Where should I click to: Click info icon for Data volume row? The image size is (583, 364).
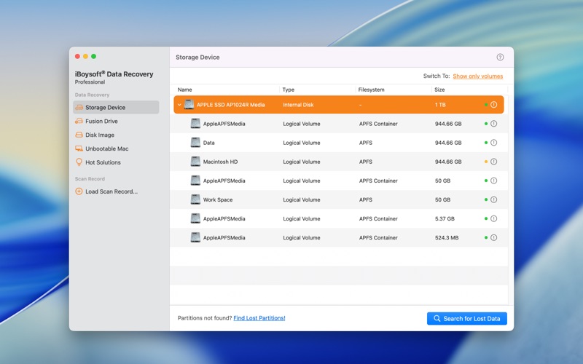493,143
